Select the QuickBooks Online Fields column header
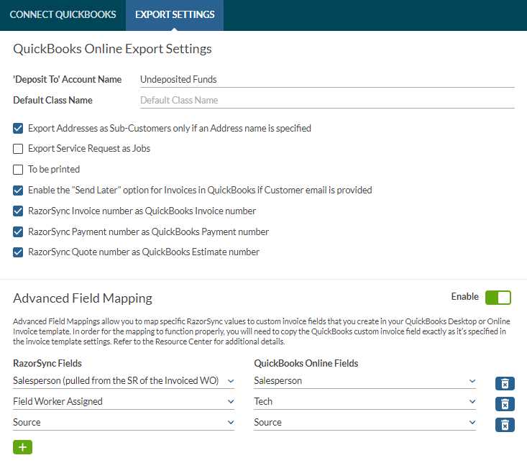The image size is (527, 468). (306, 363)
